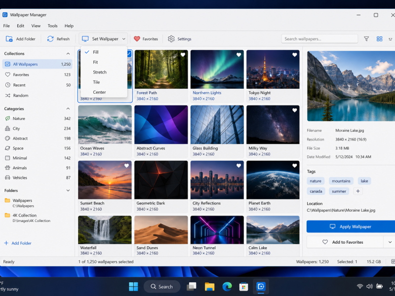Open Windows Start menu
395x296 pixels.
pyautogui.click(x=133, y=287)
